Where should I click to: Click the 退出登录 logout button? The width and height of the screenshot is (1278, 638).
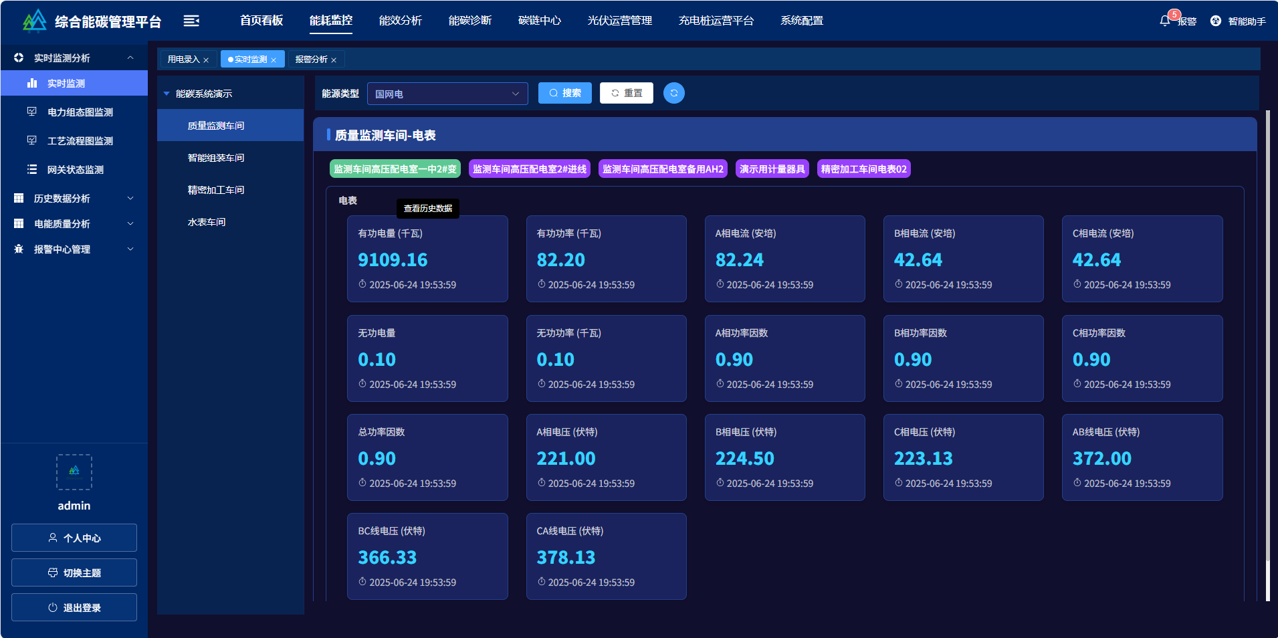pos(74,607)
